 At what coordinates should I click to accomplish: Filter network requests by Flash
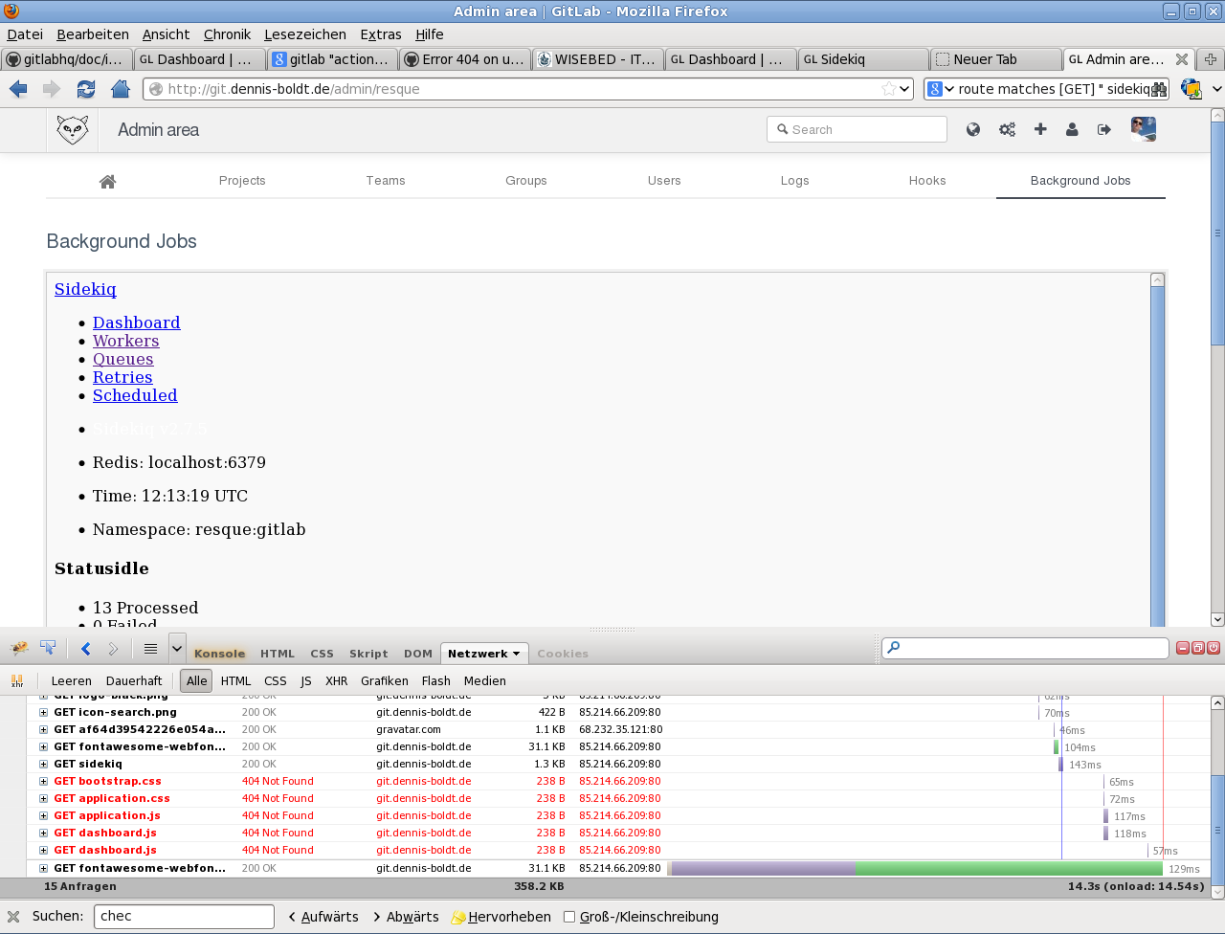tap(436, 681)
